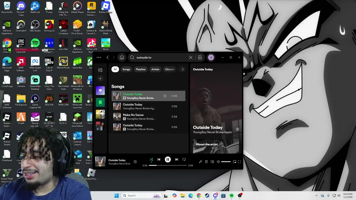Create a playlist with the plus icon
The width and height of the screenshot is (356, 200).
coord(100,79)
